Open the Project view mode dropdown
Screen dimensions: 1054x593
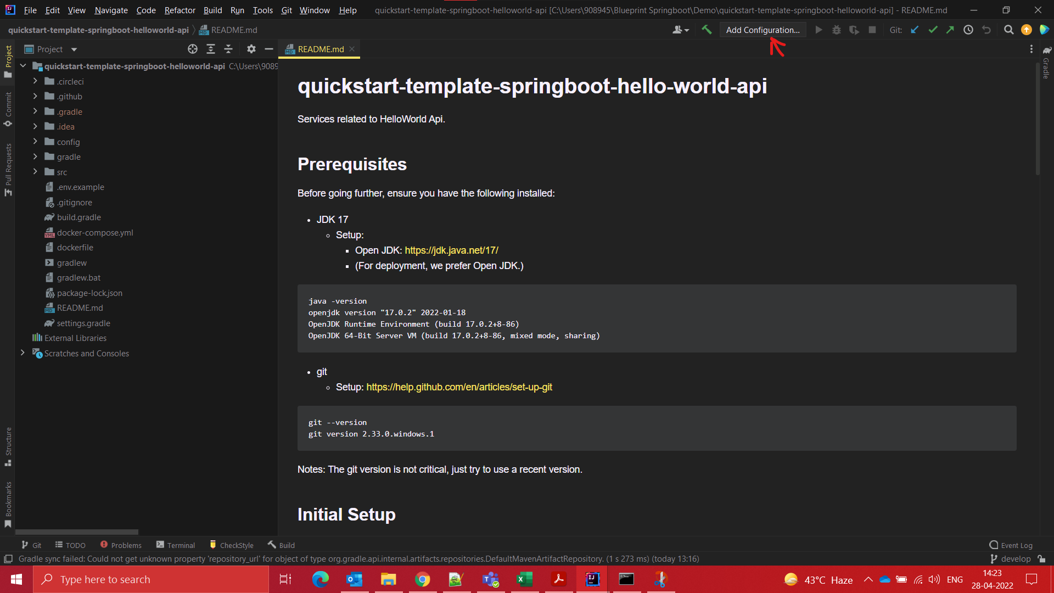pos(74,49)
